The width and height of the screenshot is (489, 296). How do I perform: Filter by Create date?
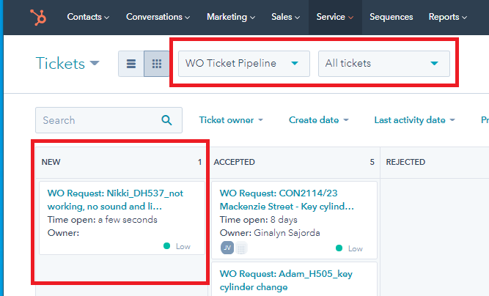click(x=318, y=120)
